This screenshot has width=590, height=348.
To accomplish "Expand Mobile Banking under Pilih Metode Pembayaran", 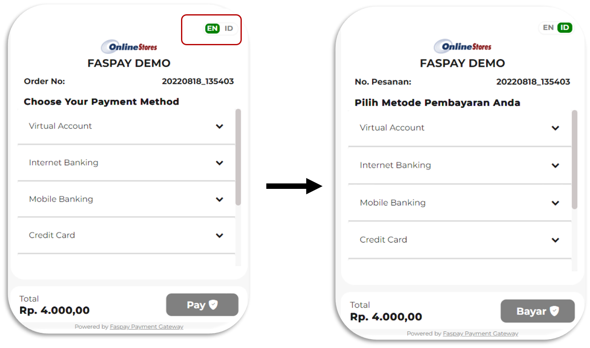I will [555, 203].
